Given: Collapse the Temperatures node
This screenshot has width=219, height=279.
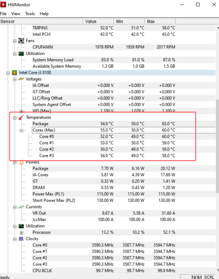Looking at the screenshot, I should pyautogui.click(x=15, y=117).
